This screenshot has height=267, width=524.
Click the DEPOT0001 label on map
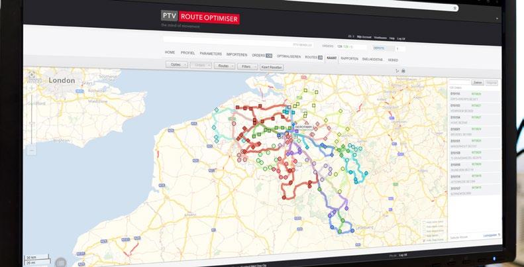point(303,127)
